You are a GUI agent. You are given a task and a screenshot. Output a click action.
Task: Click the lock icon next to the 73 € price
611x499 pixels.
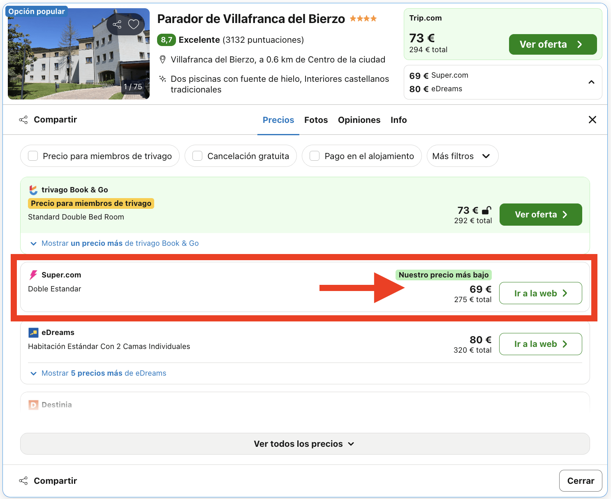[x=486, y=210]
